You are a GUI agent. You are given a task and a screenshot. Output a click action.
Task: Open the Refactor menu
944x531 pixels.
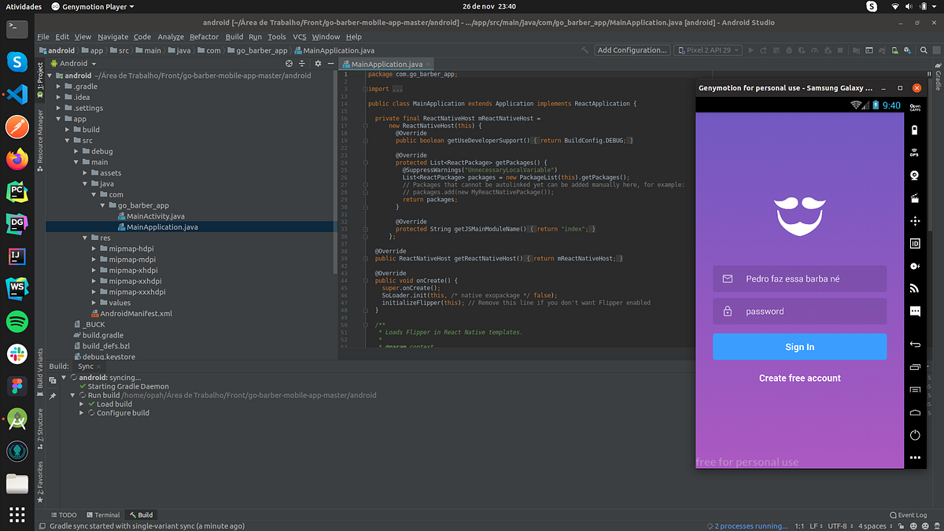[x=204, y=37]
